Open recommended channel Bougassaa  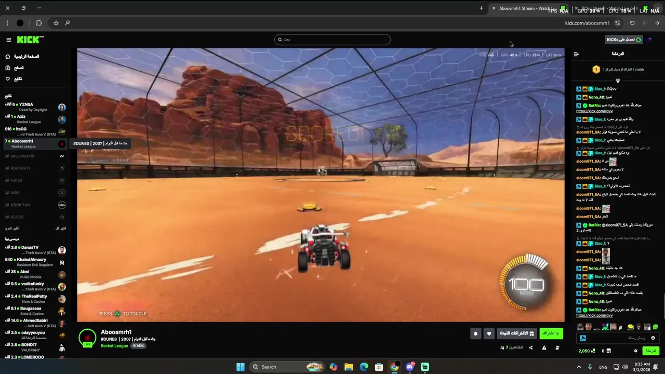pyautogui.click(x=34, y=311)
